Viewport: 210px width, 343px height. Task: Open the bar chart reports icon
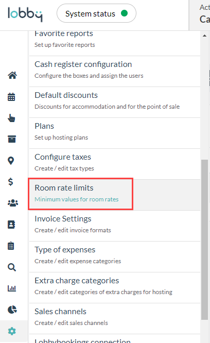[12, 288]
